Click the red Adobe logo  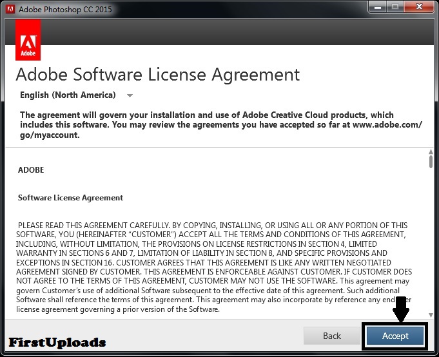coord(28,39)
